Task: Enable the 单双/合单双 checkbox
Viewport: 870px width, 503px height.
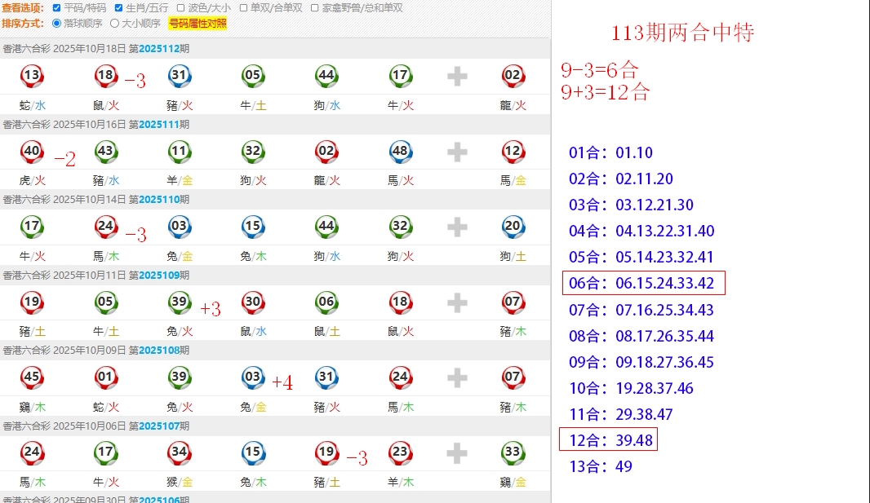Action: tap(243, 8)
